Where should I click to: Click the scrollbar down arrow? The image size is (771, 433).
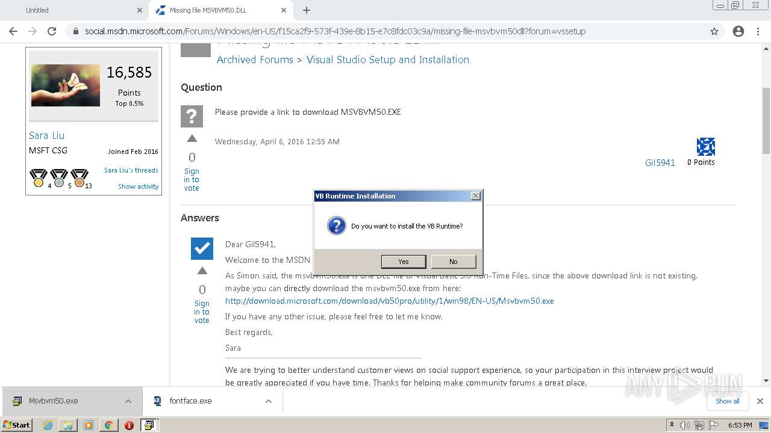tap(766, 380)
